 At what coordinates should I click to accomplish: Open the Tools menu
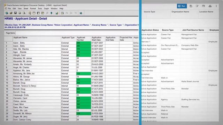(x=40, y=8)
